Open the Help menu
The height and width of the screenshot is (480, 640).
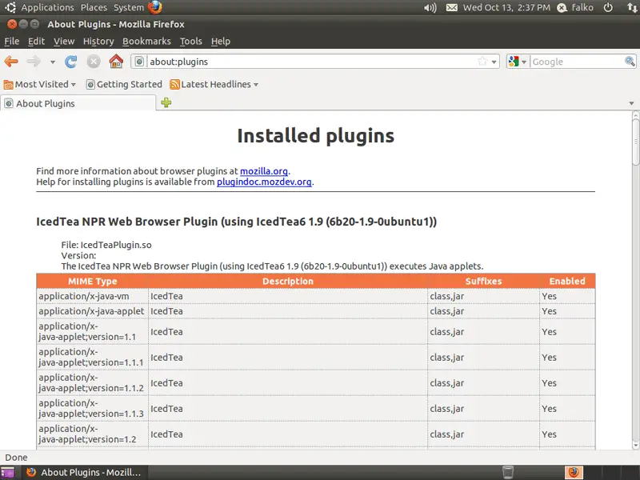pos(221,42)
